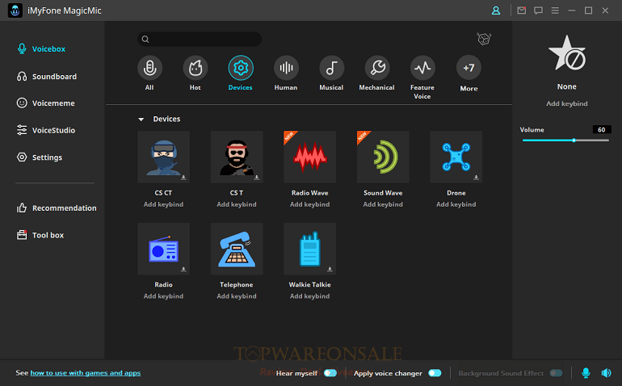
Task: Select the Feature Voice category
Action: click(x=422, y=68)
